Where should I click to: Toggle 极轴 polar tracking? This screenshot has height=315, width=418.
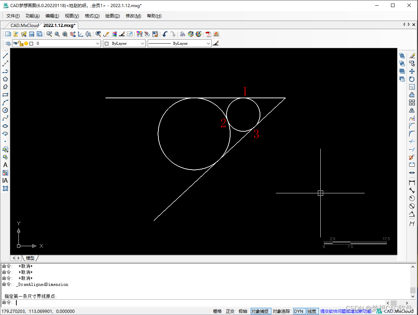243,311
